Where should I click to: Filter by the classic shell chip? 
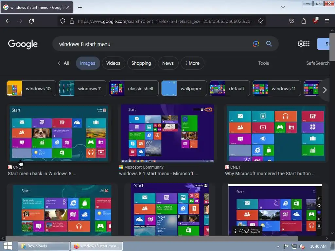point(134,88)
